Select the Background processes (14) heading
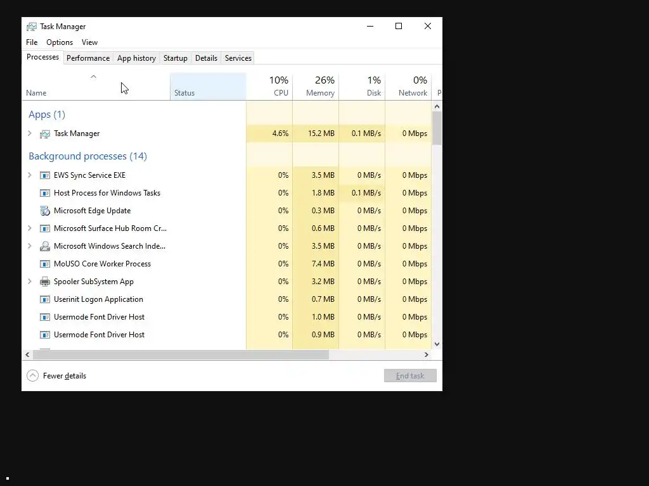This screenshot has height=486, width=649. (87, 156)
